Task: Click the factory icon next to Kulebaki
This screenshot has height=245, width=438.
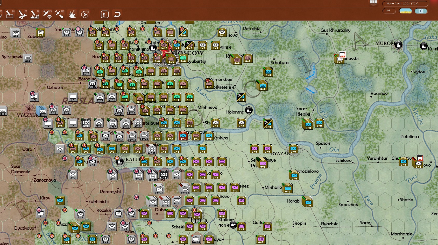Action: 423,47
